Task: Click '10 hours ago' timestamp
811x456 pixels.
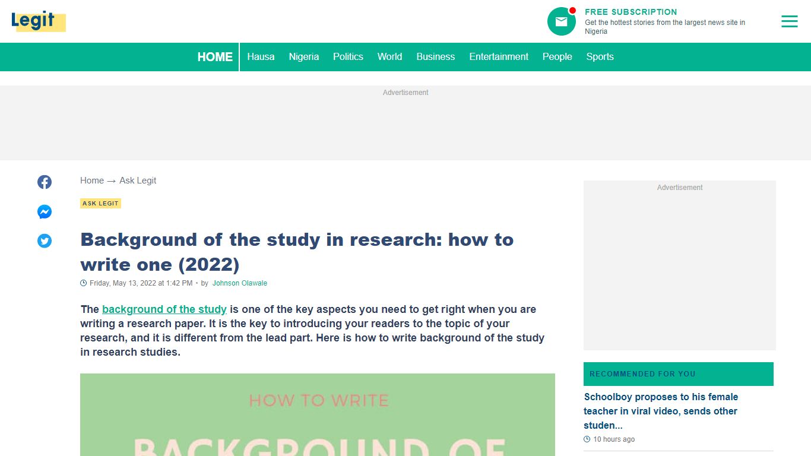Action: (614, 439)
